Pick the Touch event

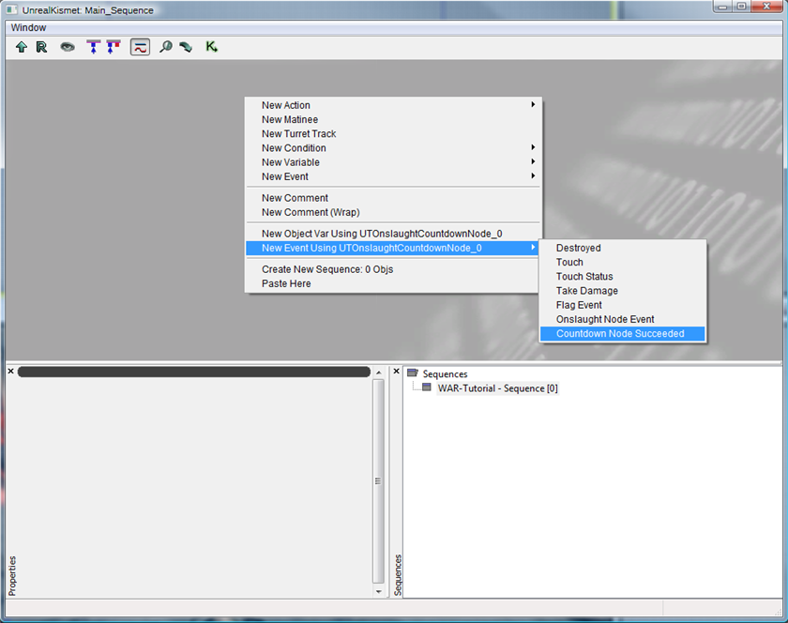point(623,262)
